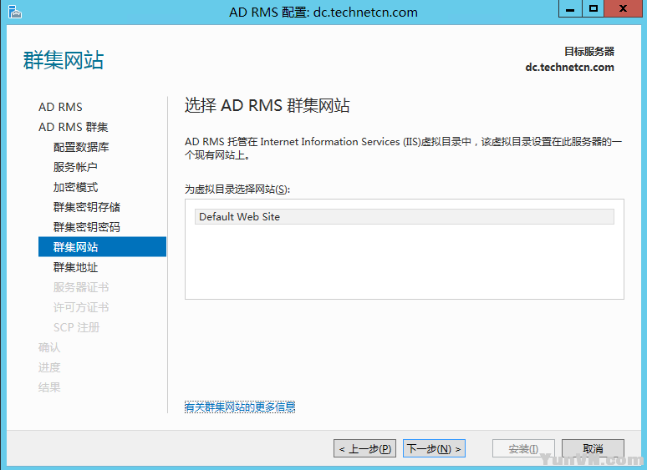Screen dimensions: 647x470
Task: Go to the 群集密钥存储 step
Action: click(87, 207)
